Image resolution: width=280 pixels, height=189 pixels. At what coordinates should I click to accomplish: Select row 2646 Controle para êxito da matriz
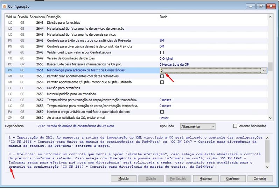(136, 41)
